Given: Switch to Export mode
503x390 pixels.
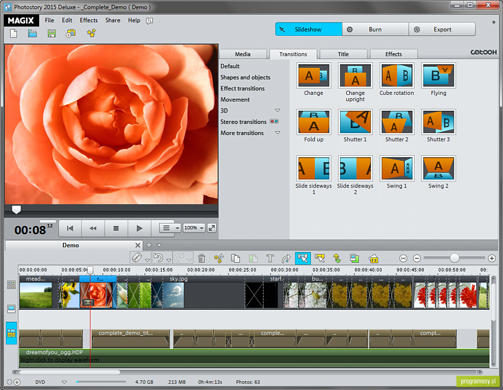Looking at the screenshot, I should (442, 29).
